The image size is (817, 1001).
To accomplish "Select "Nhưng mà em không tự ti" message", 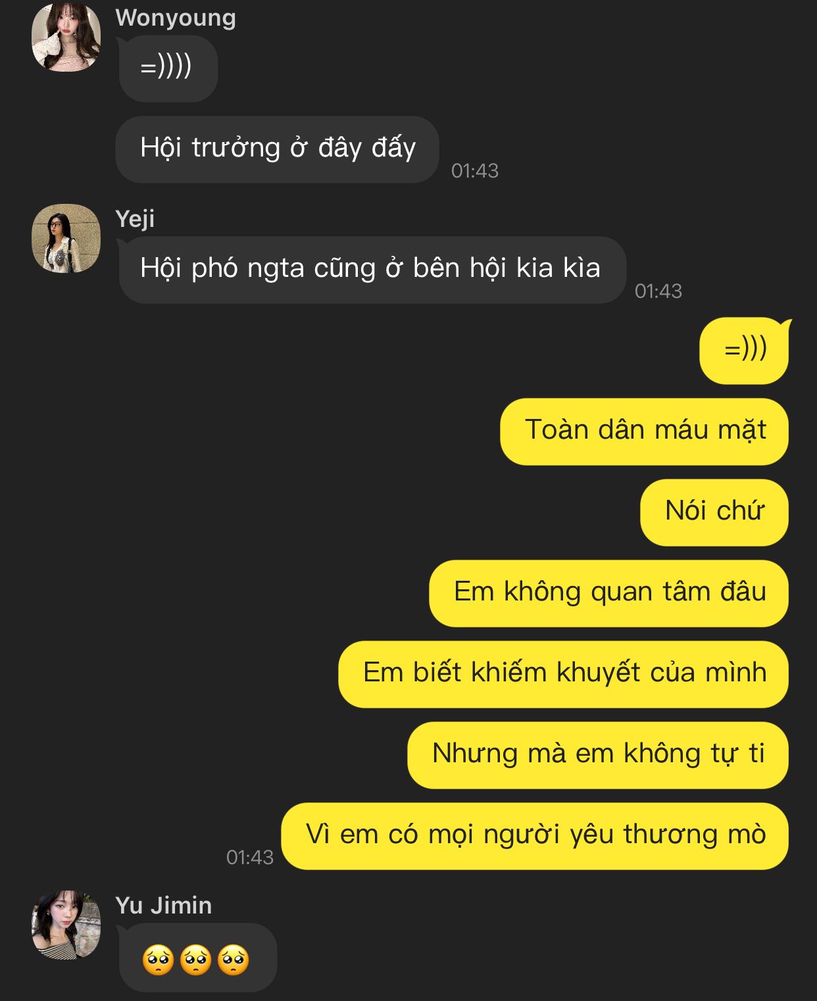I will tap(598, 755).
